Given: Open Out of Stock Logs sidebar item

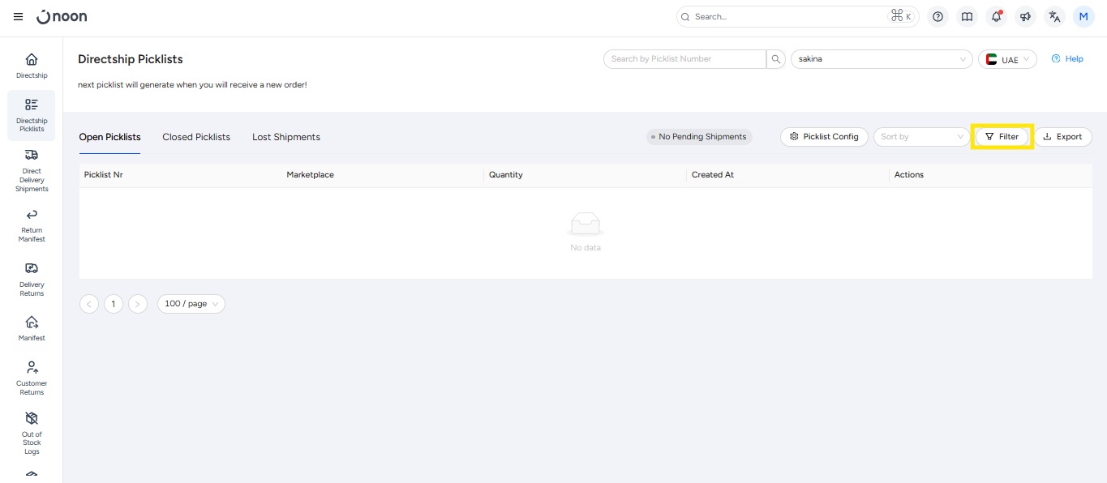Looking at the screenshot, I should pyautogui.click(x=32, y=432).
